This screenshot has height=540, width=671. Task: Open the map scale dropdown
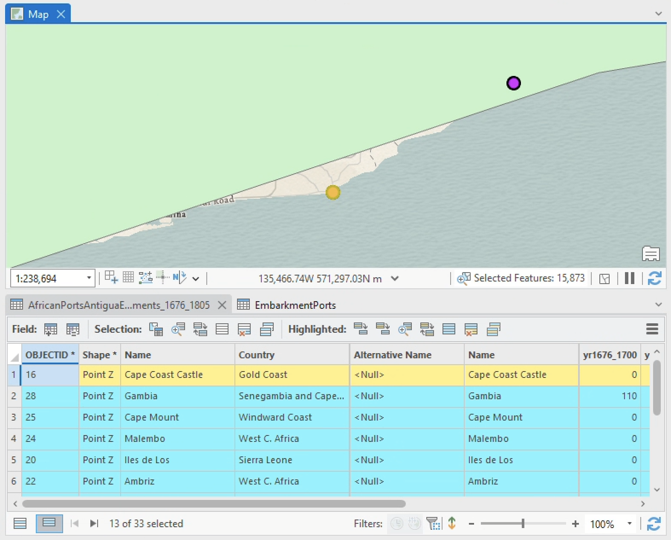click(89, 279)
